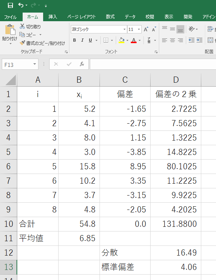Open the ファイル tab
The height and width of the screenshot is (280, 216).
click(x=10, y=17)
